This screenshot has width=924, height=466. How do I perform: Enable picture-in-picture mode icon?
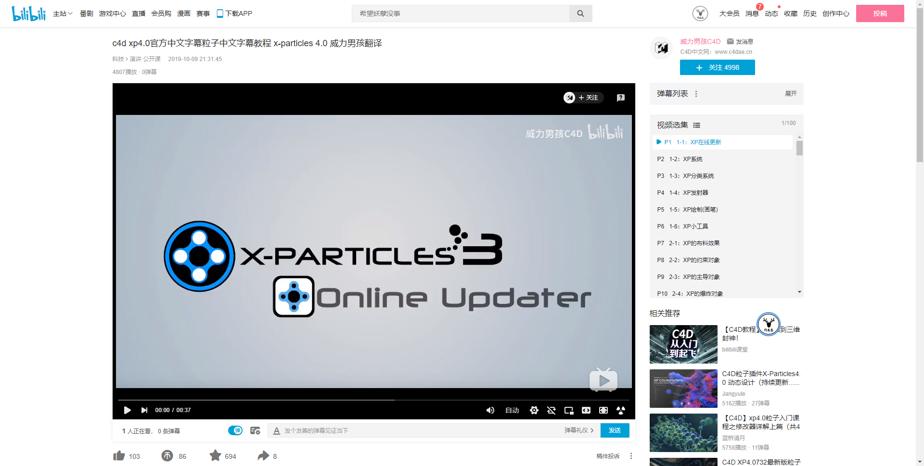[568, 410]
